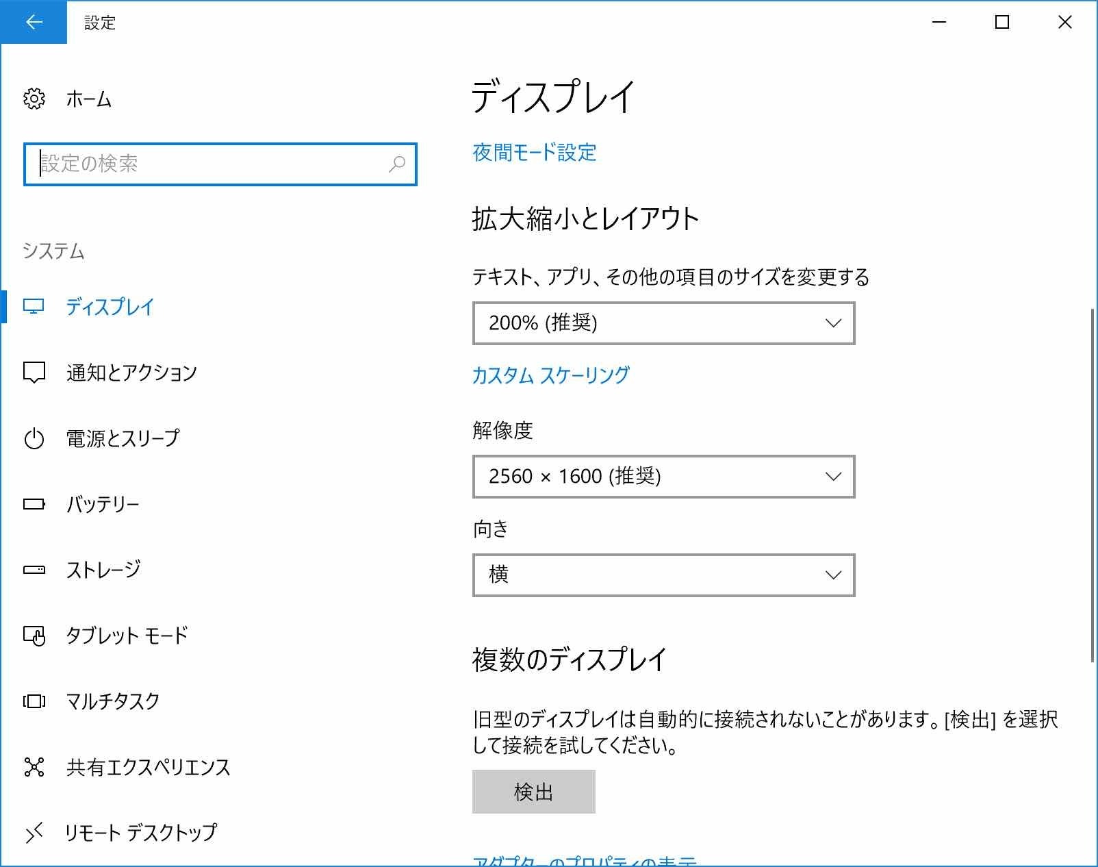Click the speech bubble icon for 通知とアクション
Viewport: 1098px width, 867px height.
point(34,373)
